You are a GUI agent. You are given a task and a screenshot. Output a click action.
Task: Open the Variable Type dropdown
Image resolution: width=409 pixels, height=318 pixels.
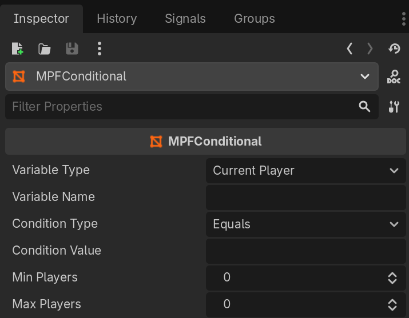click(305, 170)
